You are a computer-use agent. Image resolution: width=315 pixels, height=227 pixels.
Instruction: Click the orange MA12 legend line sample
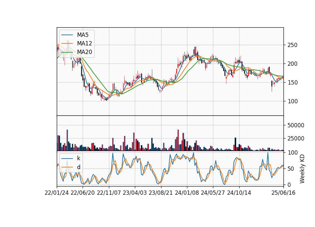pos(67,43)
